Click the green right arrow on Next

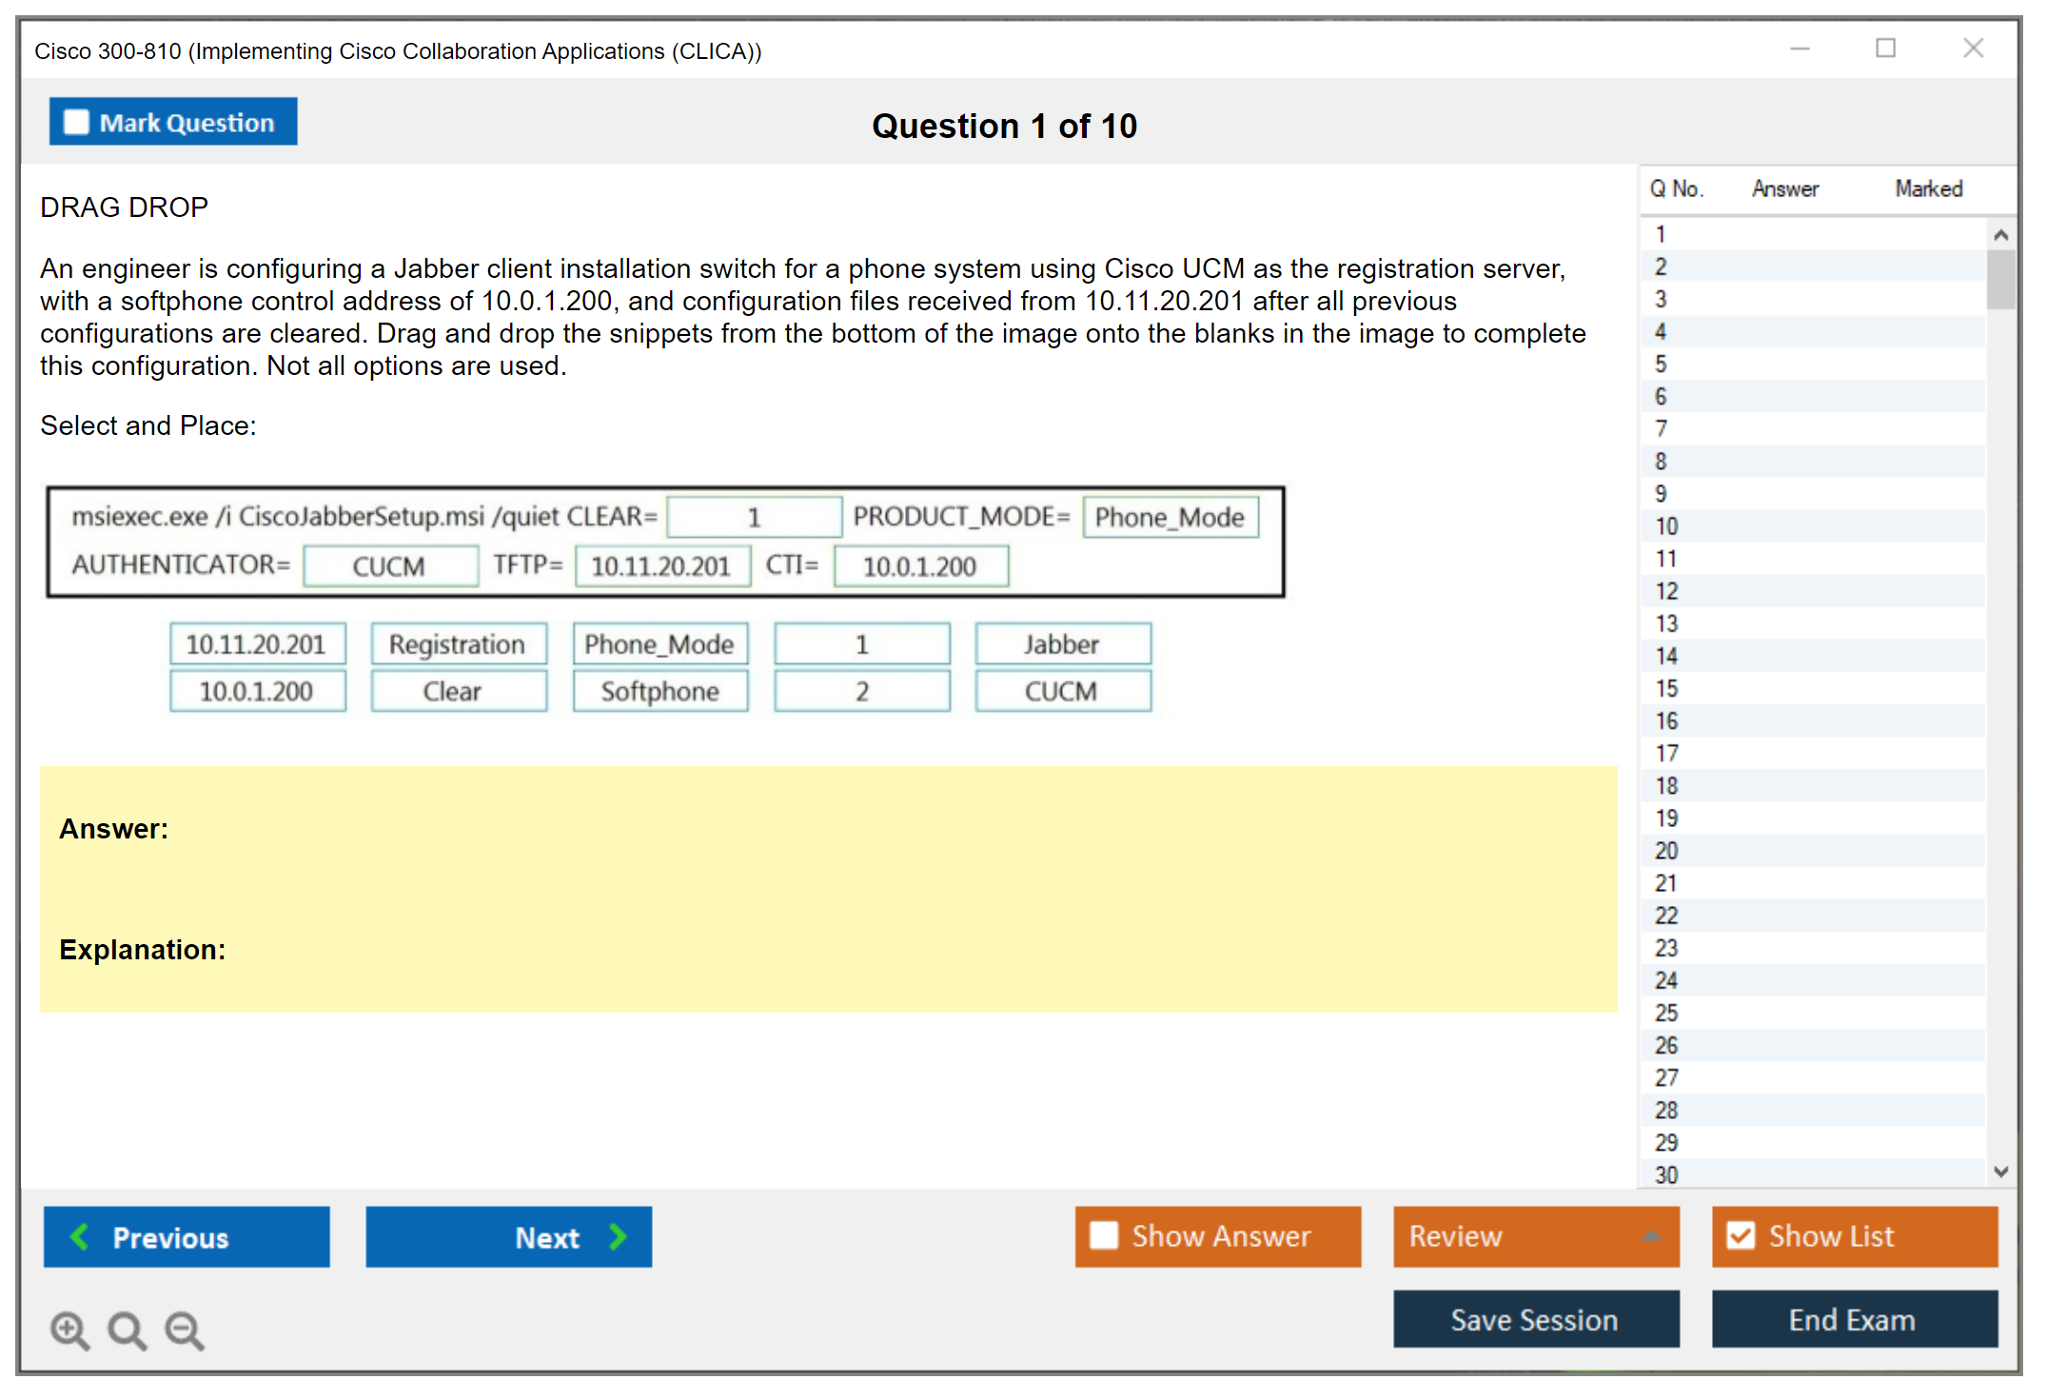[619, 1236]
